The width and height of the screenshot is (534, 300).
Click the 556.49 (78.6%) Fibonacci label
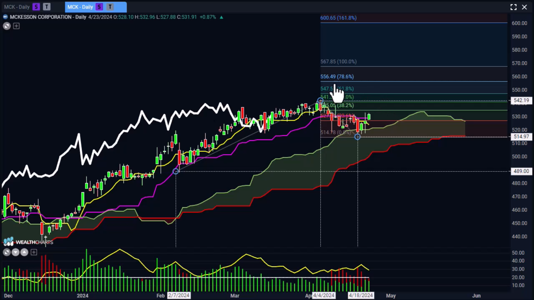[x=337, y=77]
